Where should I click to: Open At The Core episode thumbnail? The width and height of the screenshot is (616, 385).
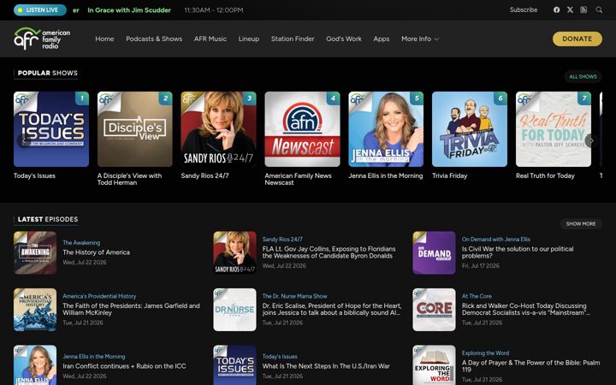[434, 310]
